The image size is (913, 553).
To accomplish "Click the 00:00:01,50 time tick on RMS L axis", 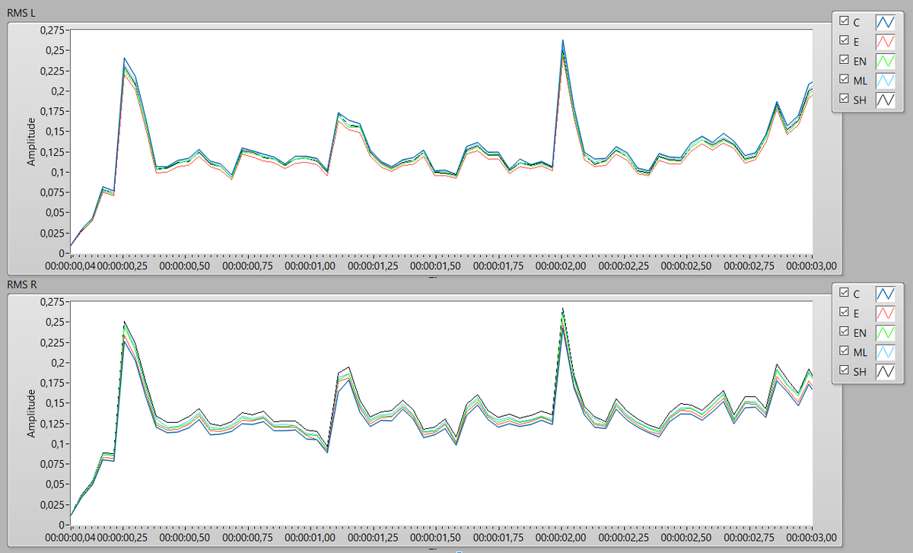I will pyautogui.click(x=435, y=266).
